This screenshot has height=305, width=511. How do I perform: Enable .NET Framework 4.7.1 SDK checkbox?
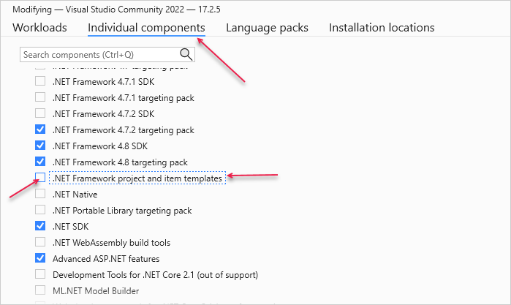click(x=40, y=81)
